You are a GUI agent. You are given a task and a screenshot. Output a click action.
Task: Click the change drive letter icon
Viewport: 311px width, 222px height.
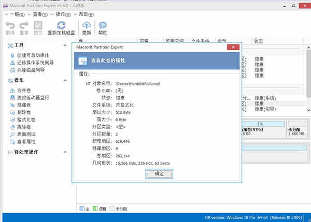(12, 98)
